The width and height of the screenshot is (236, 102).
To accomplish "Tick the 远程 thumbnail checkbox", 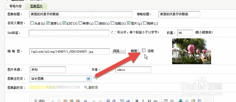I will [x=144, y=50].
